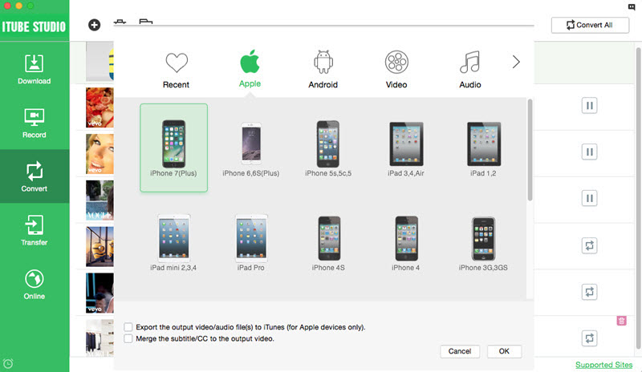Viewport: 642px width, 372px height.
Task: Select the iPhone 7(Plus) preset
Action: [x=173, y=148]
